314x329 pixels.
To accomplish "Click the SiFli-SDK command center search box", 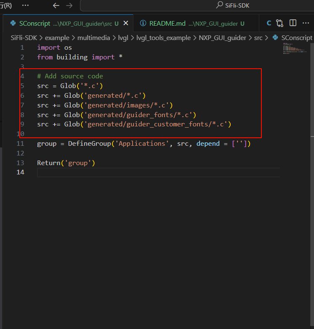I will [197, 5].
